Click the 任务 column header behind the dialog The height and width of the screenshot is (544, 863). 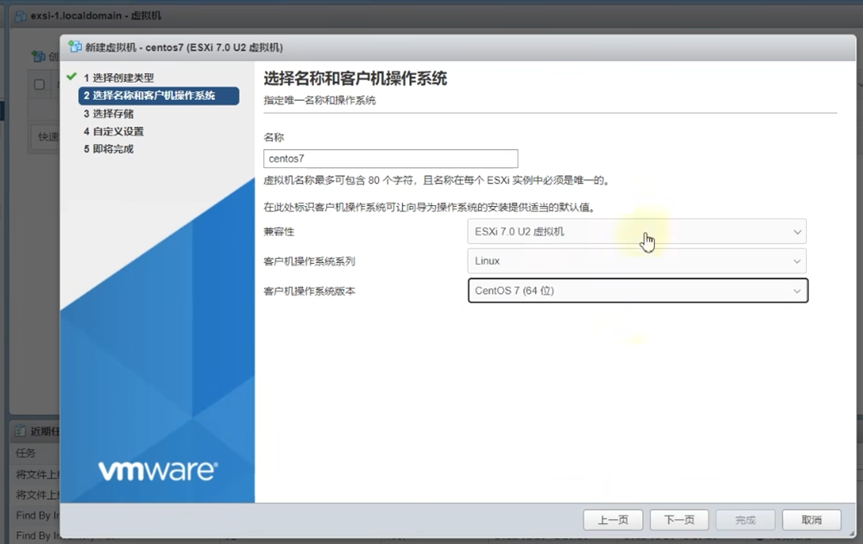pos(26,453)
